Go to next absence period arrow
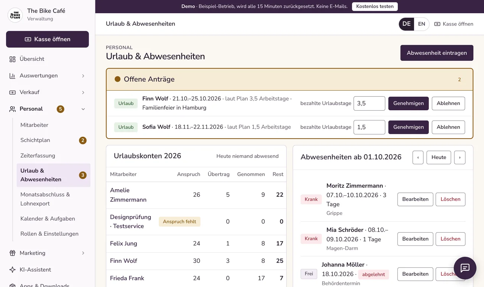The image size is (484, 287). [x=460, y=157]
